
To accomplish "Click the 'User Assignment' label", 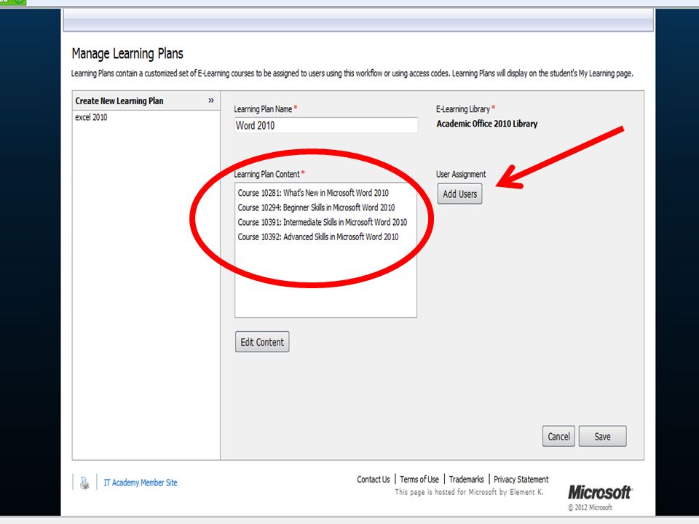I will (461, 174).
